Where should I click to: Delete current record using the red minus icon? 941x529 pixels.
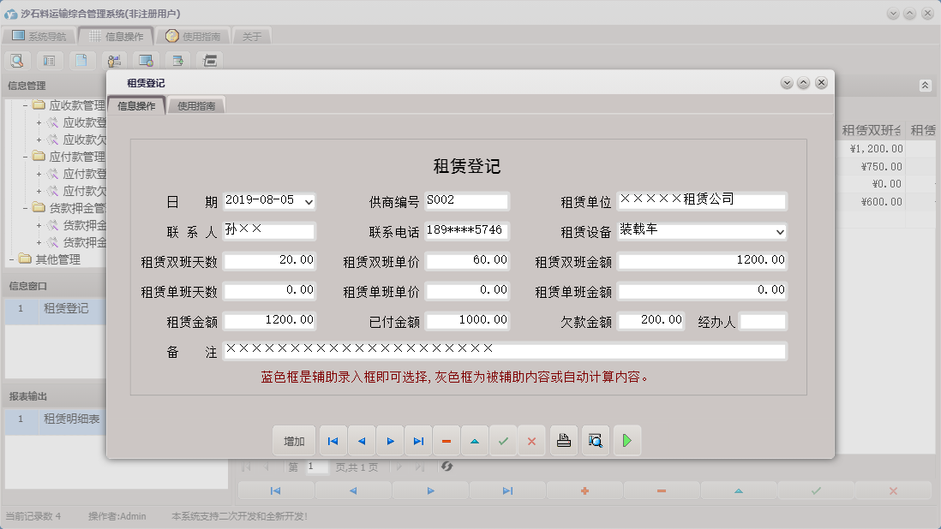click(447, 440)
